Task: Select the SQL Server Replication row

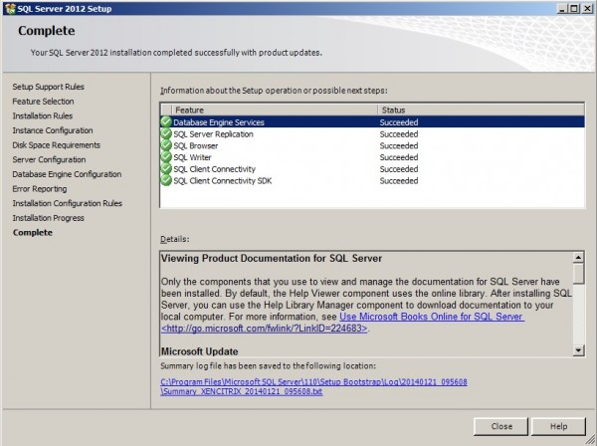Action: [372, 134]
